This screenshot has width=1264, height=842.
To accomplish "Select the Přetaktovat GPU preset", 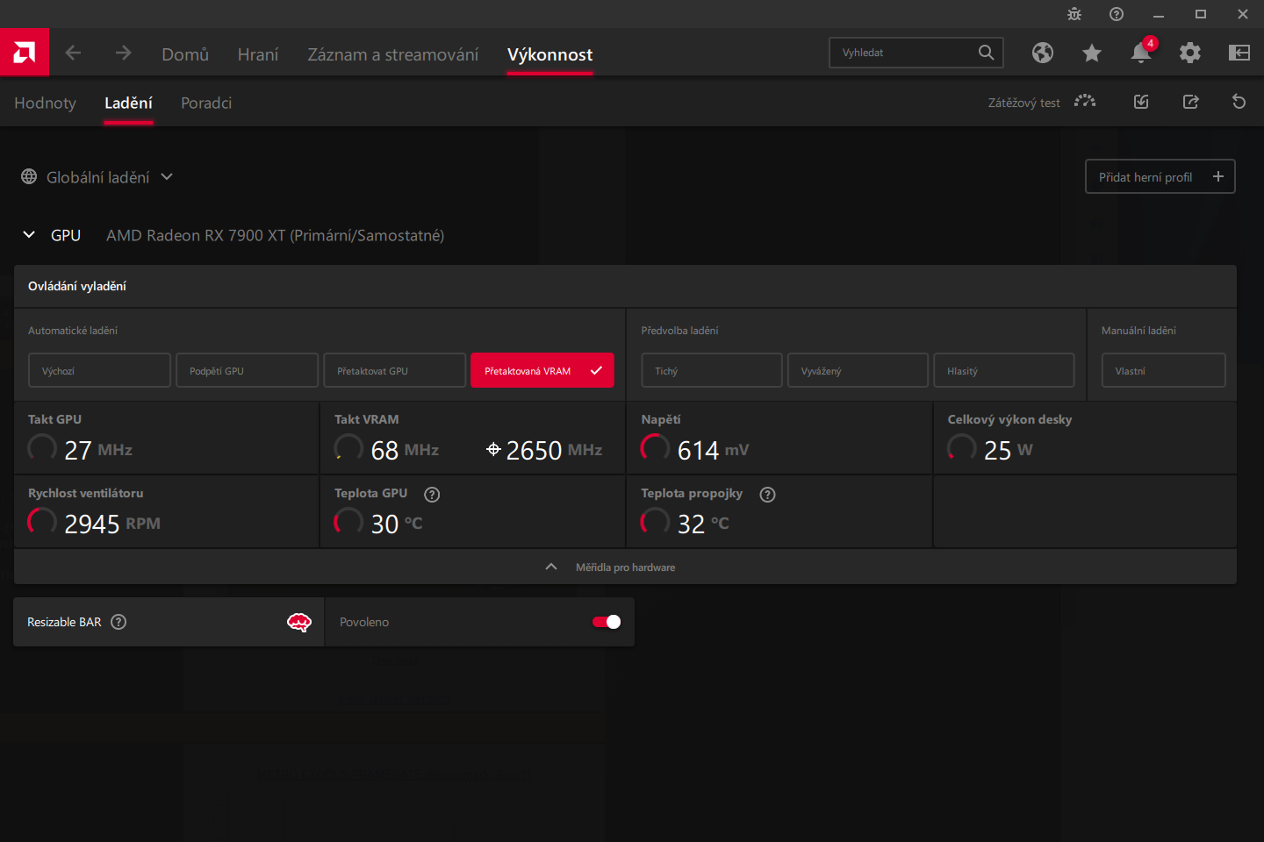I will (x=394, y=370).
